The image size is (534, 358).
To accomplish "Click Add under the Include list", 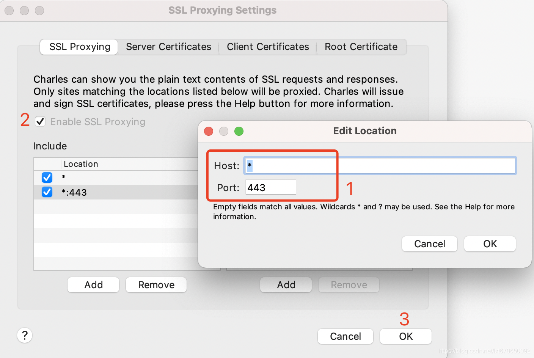I will point(93,285).
